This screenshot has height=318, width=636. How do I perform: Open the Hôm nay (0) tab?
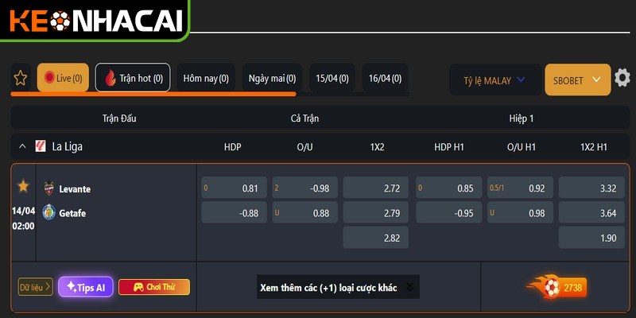pyautogui.click(x=206, y=78)
